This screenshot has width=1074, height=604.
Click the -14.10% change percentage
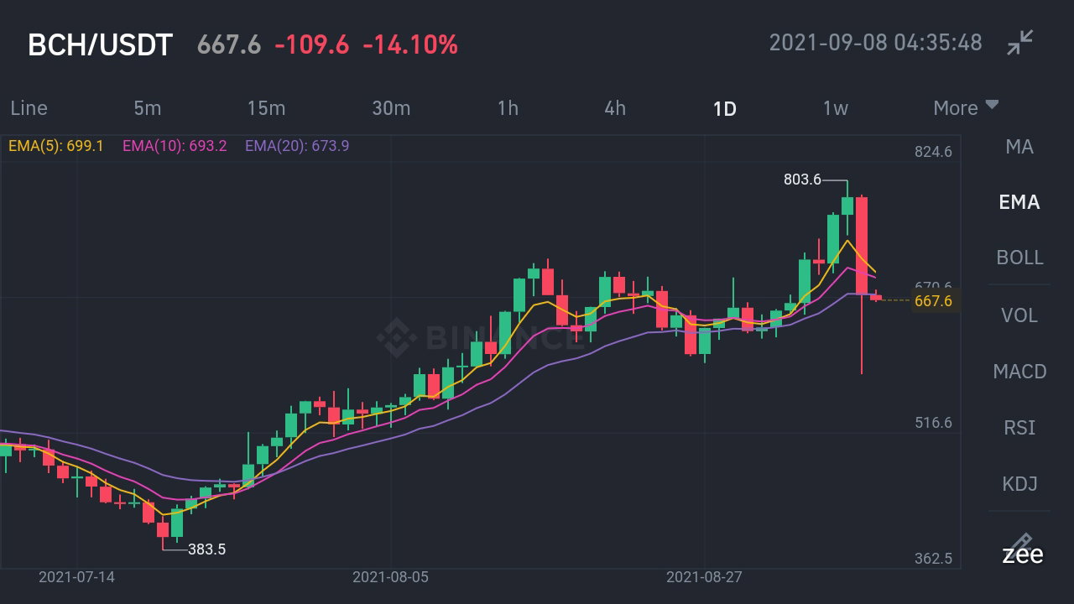[410, 44]
